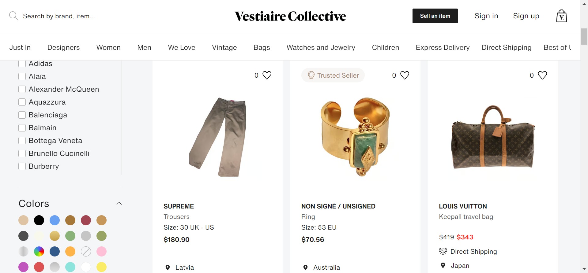The height and width of the screenshot is (273, 588).
Task: Click Latvia location pin icon
Action: click(x=168, y=267)
